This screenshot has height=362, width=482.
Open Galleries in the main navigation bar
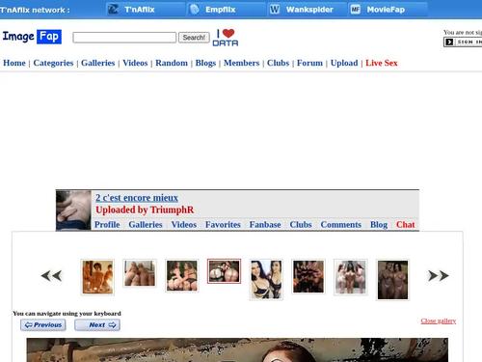click(98, 63)
